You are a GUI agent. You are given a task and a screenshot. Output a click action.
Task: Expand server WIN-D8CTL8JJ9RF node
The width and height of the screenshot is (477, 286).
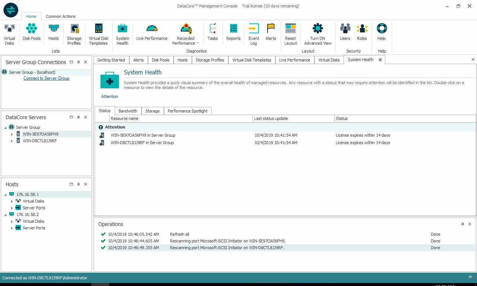pos(12,141)
